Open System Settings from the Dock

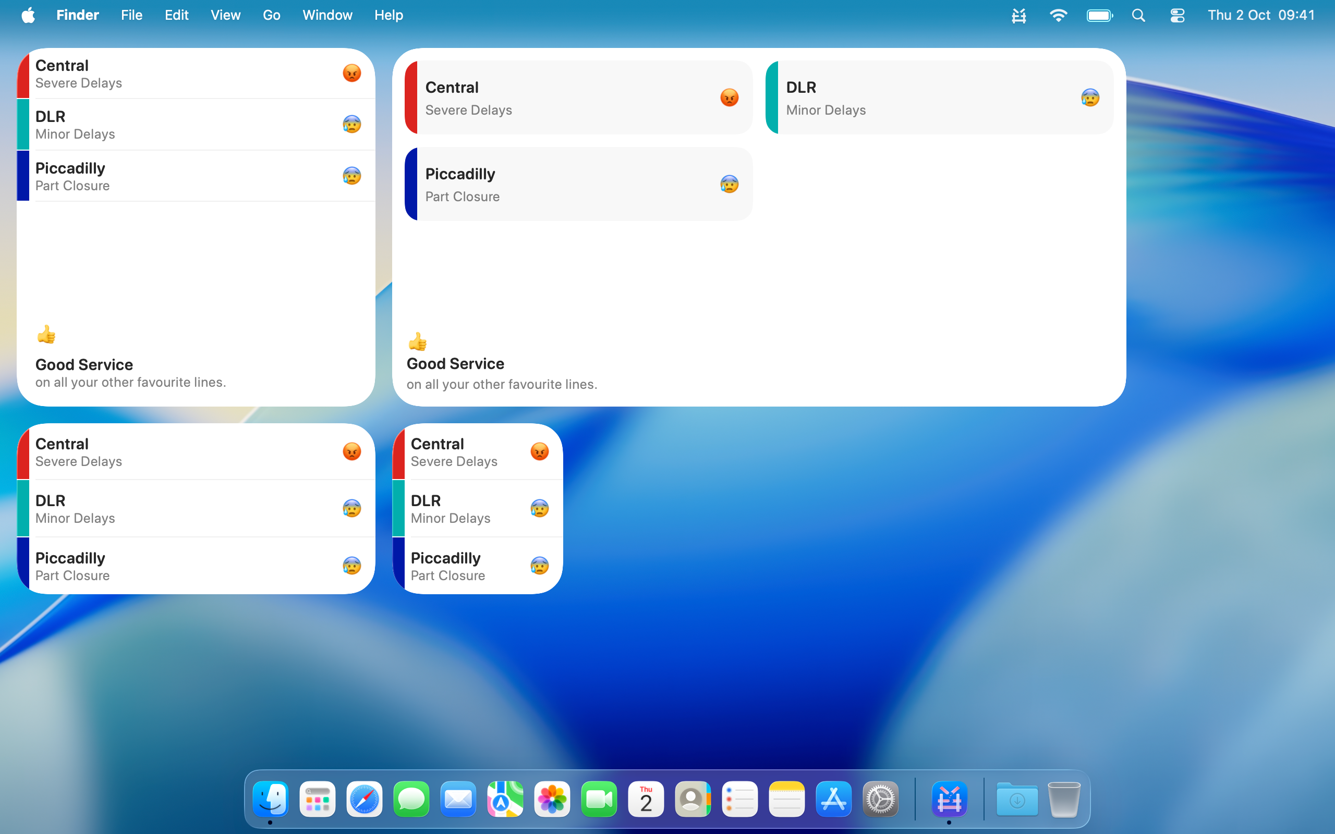click(880, 799)
